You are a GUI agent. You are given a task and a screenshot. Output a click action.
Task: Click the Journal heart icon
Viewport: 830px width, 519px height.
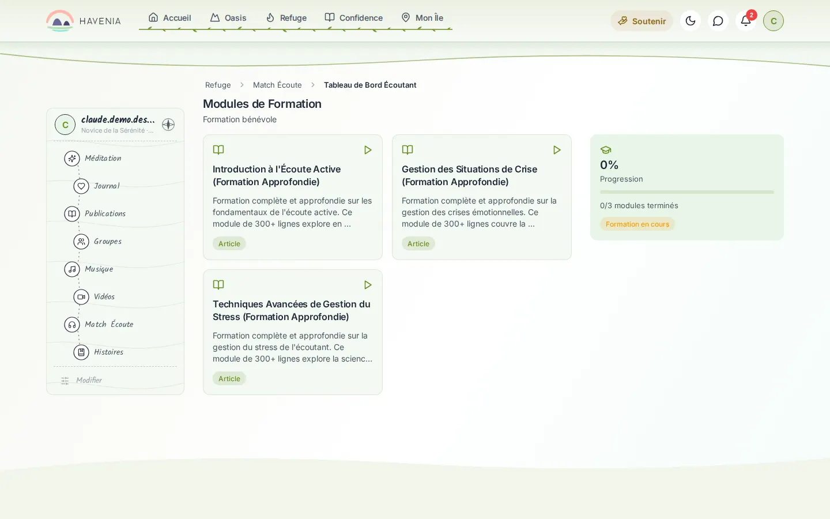[81, 186]
